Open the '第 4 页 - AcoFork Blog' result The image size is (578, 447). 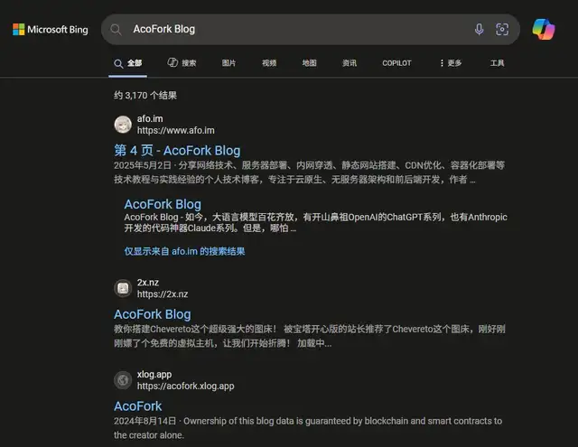click(x=177, y=150)
